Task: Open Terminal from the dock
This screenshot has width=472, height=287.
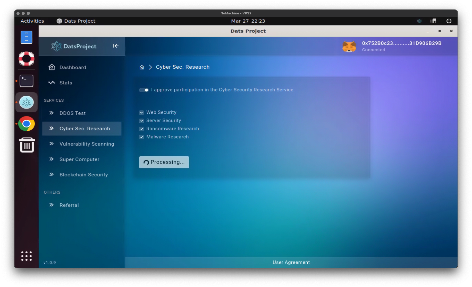Action: [x=26, y=81]
